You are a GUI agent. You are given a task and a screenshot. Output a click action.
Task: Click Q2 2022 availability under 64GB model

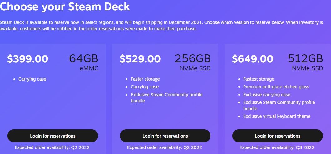(80, 147)
